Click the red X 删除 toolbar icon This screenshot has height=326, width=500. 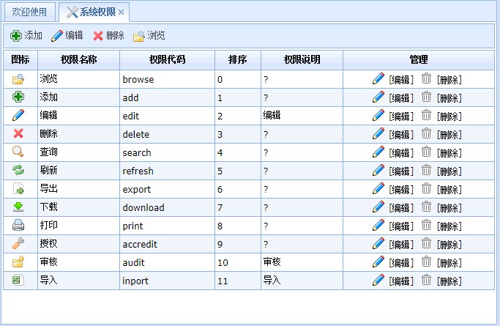98,36
